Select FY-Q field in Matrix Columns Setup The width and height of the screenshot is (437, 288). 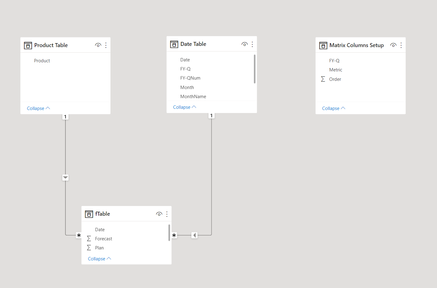coord(334,61)
